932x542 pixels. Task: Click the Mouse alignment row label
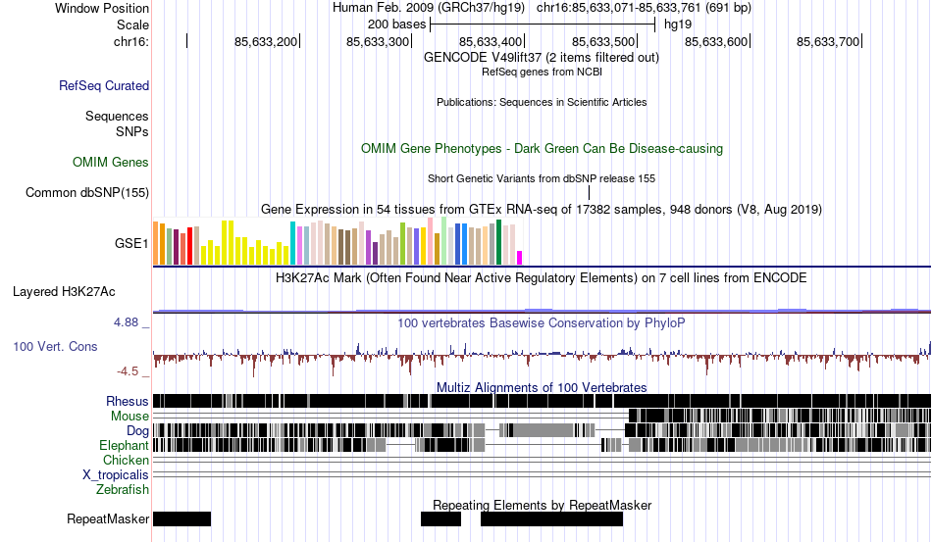129,417
